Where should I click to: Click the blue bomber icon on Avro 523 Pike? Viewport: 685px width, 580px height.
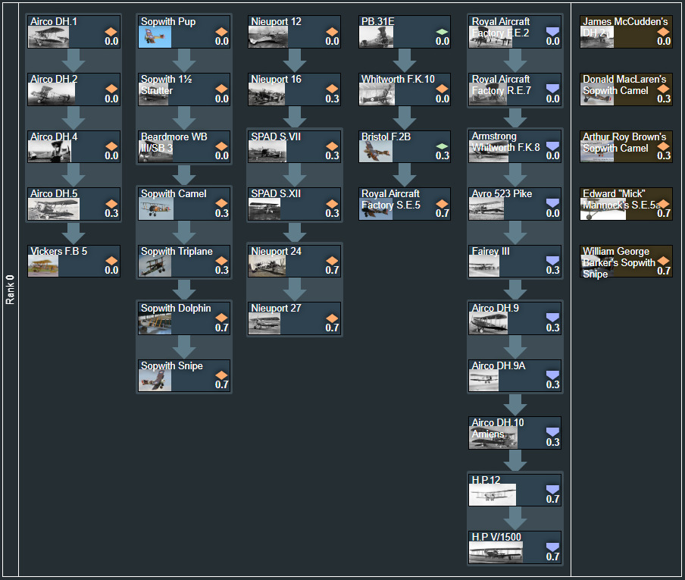coord(552,203)
